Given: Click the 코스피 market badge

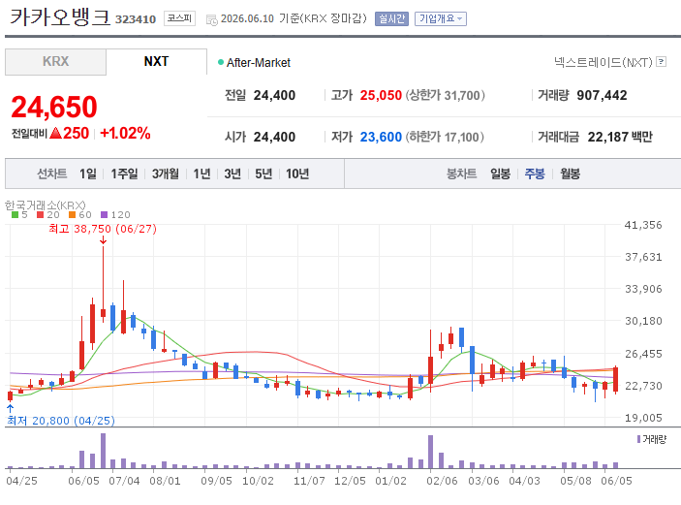Looking at the screenshot, I should click(x=179, y=18).
